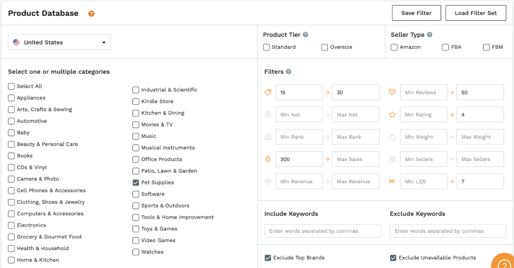The image size is (514, 268).
Task: Click the Filters help icon
Action: 289,71
